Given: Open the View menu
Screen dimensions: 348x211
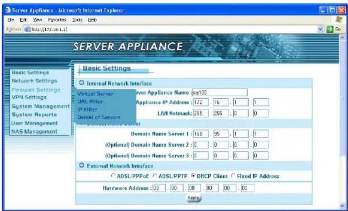Looking at the screenshot, I should pyautogui.click(x=37, y=20).
